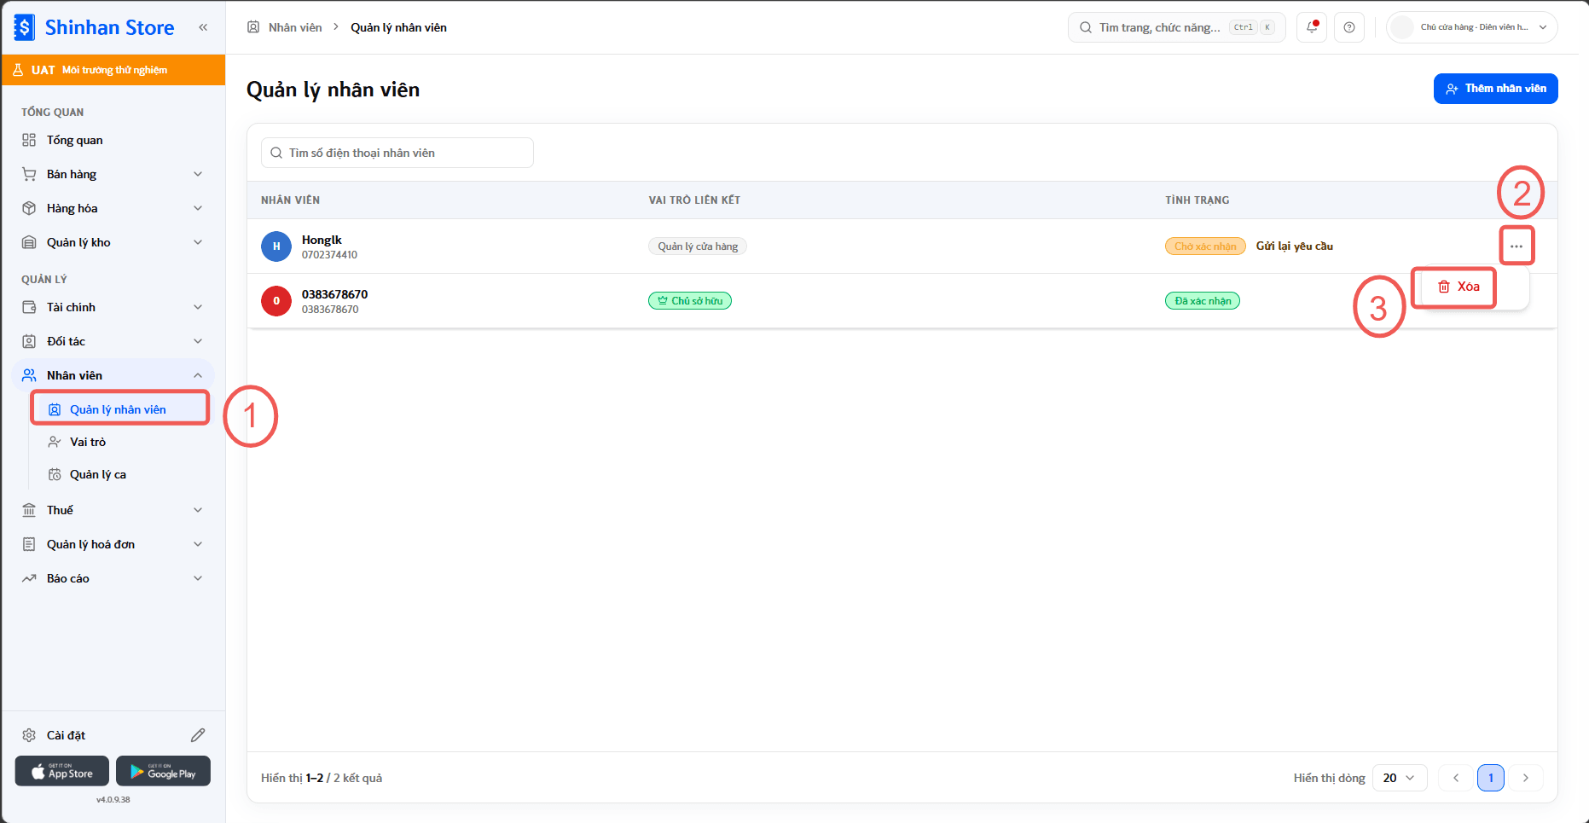Click the Đã xác nhận status badge
Image resolution: width=1589 pixels, height=823 pixels.
point(1203,301)
